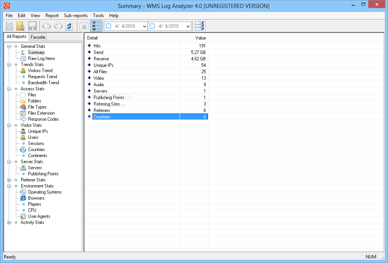Viewport: 388px width, 263px height.
Task: Click the Users person icon in tree
Action: click(x=23, y=137)
